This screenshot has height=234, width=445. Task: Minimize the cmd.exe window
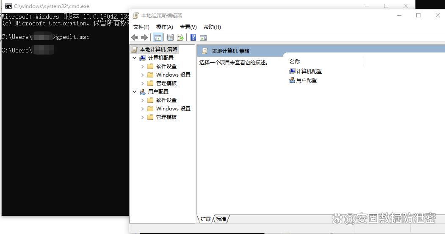click(367, 6)
